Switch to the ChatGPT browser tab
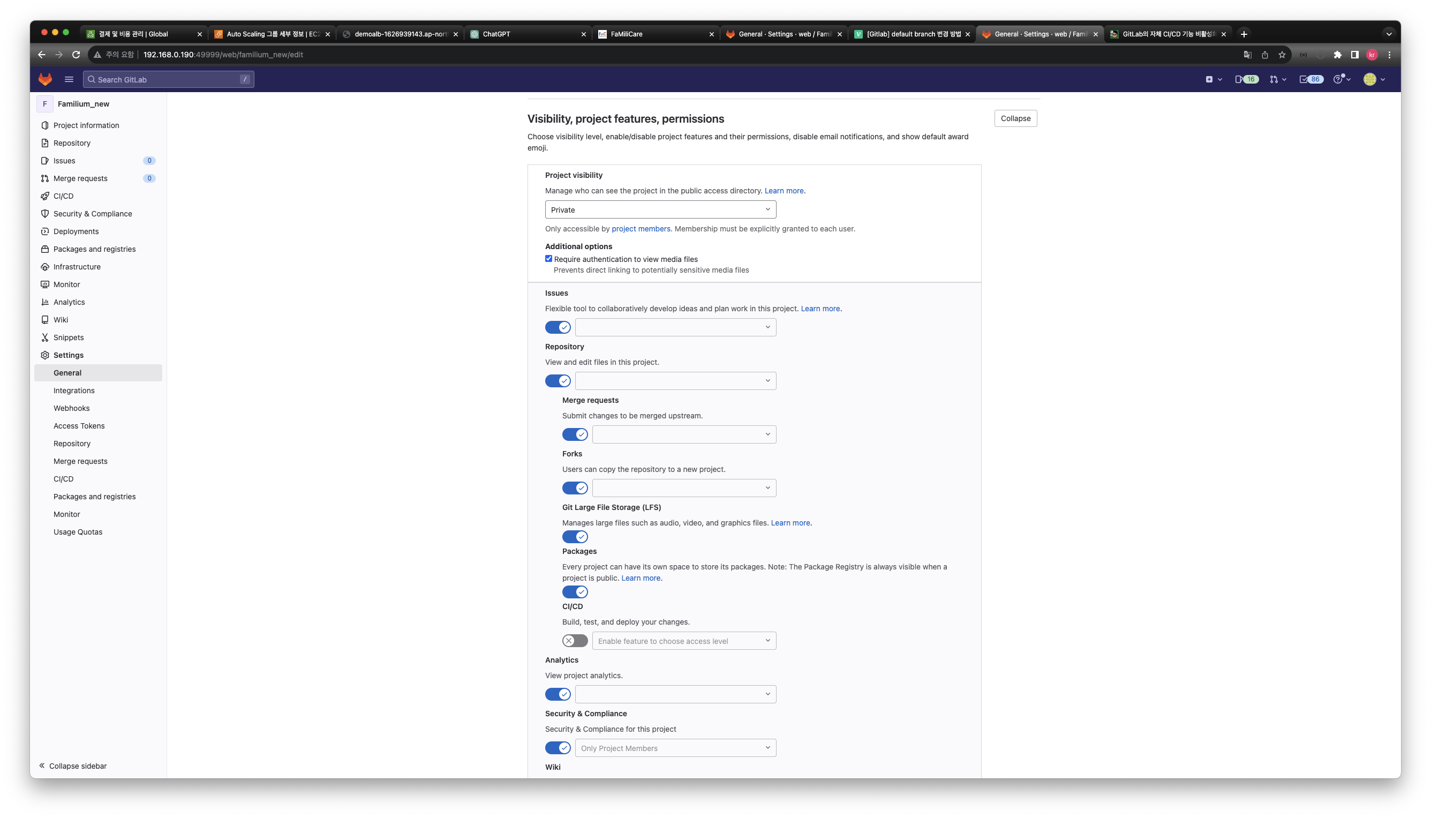1431x818 pixels. (x=528, y=34)
